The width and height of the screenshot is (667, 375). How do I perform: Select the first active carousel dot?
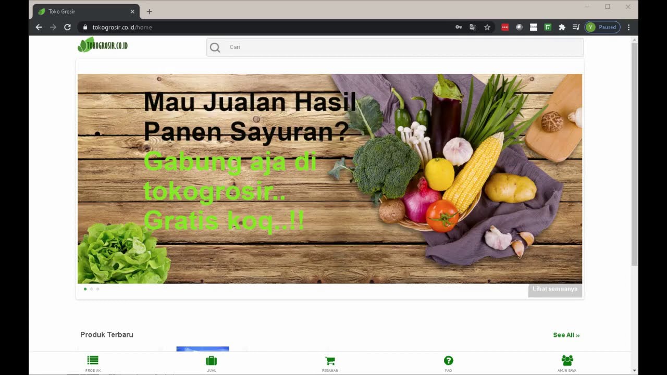click(x=85, y=289)
